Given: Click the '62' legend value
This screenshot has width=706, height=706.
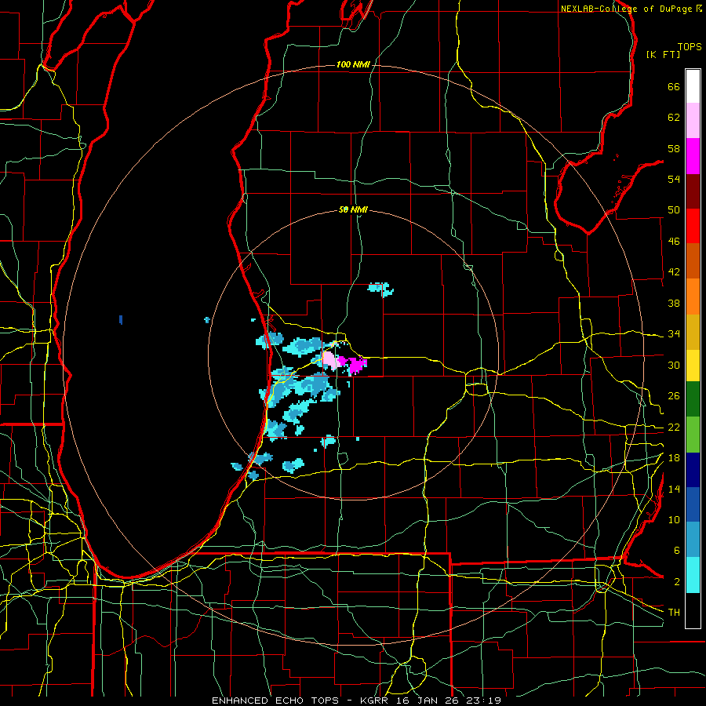Looking at the screenshot, I should (x=674, y=118).
